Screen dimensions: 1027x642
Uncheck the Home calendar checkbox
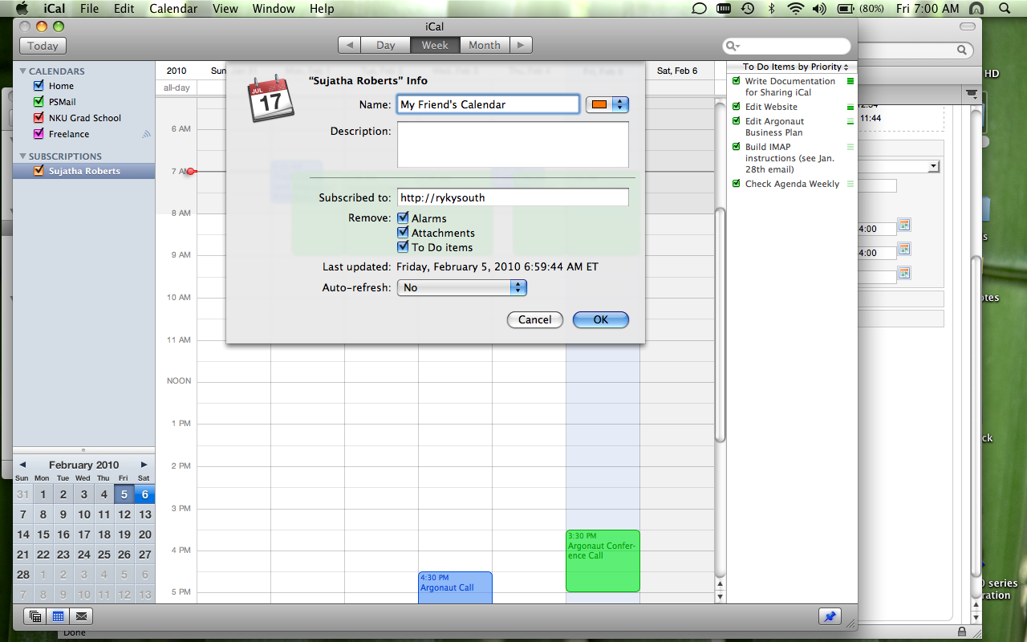39,85
